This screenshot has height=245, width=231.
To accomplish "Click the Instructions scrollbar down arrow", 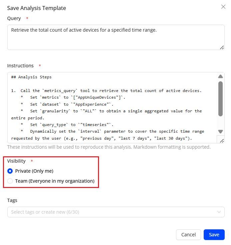I will (x=220, y=131).
